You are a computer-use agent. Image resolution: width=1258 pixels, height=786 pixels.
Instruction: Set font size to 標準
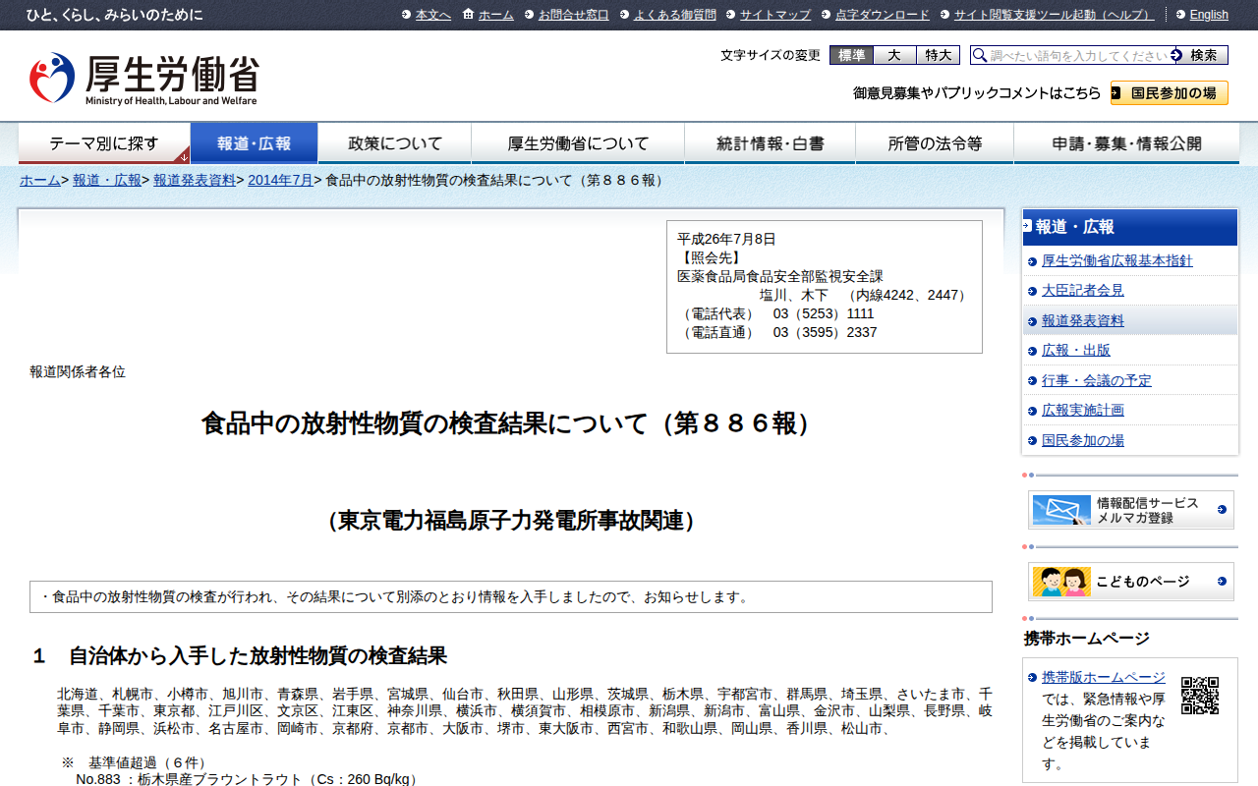click(851, 55)
